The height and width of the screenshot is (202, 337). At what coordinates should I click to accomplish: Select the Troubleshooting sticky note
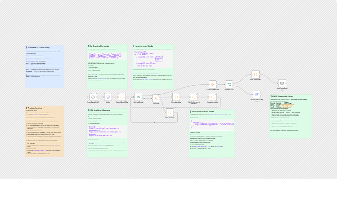45,131
